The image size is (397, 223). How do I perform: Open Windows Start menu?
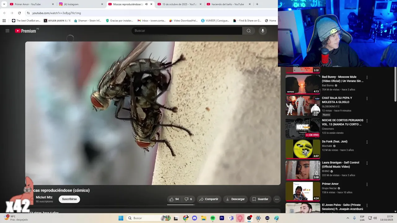pos(121,218)
